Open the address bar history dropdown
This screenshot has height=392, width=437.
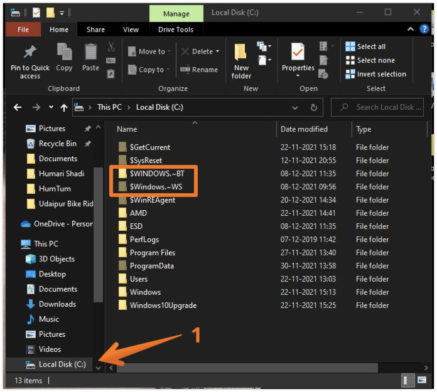[x=297, y=107]
